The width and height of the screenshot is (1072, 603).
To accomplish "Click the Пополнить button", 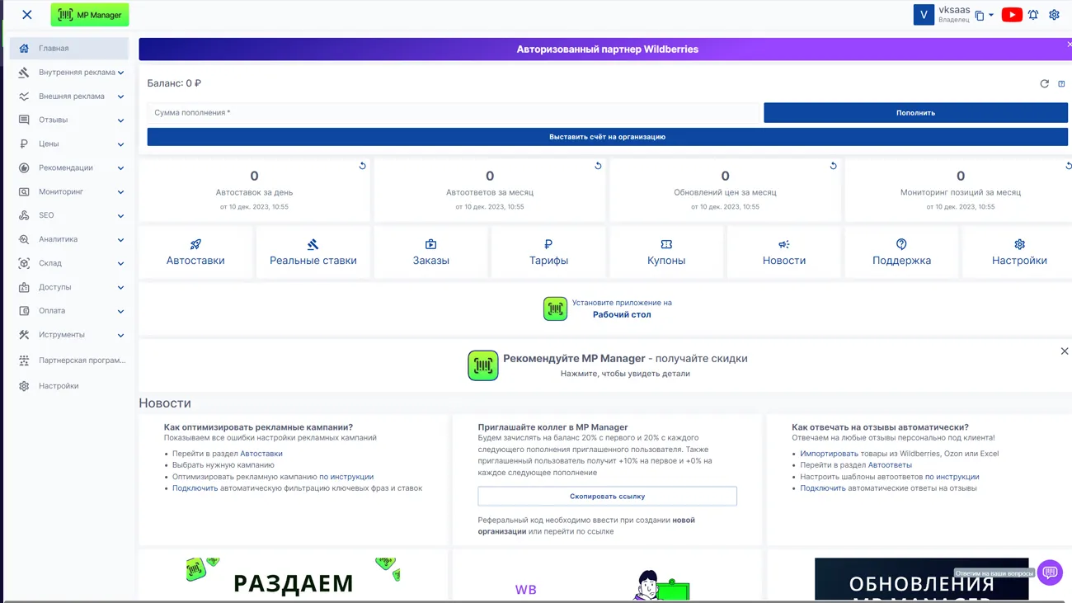I will [915, 113].
